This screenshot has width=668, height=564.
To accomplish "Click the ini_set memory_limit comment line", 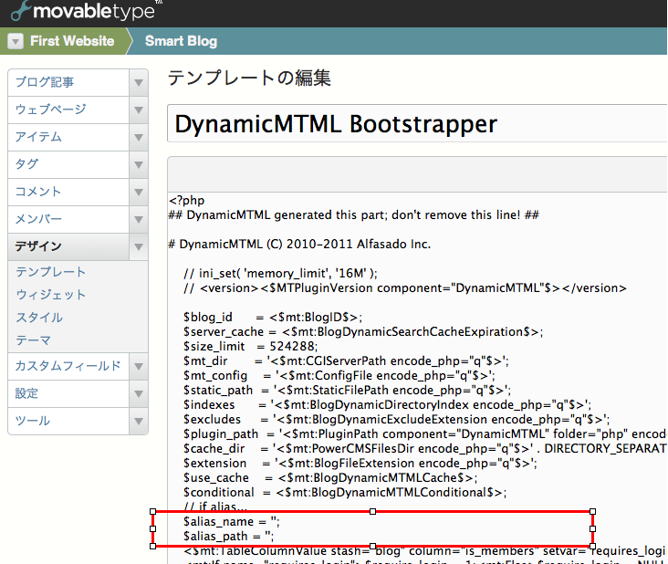I will click(x=280, y=273).
